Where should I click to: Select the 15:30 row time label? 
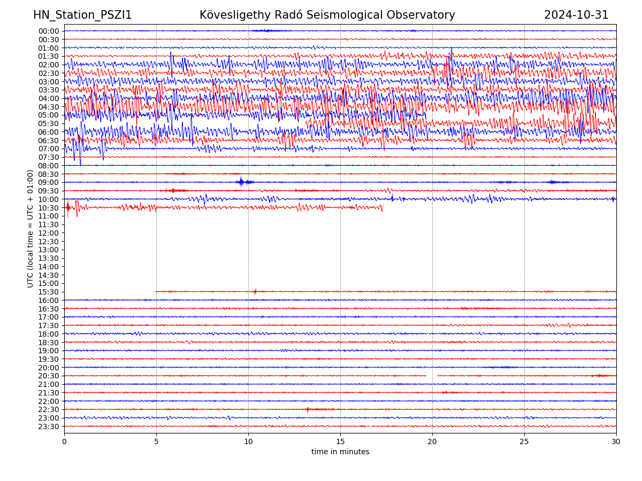(48, 292)
